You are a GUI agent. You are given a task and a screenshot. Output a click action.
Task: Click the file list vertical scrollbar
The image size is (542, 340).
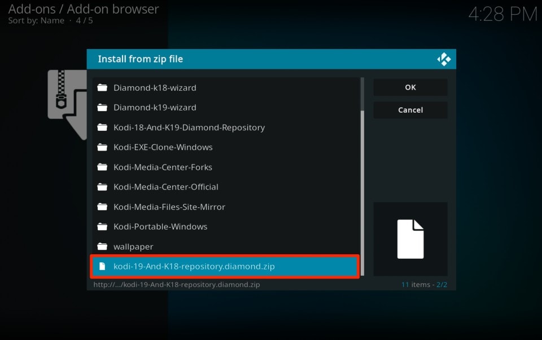point(362,176)
